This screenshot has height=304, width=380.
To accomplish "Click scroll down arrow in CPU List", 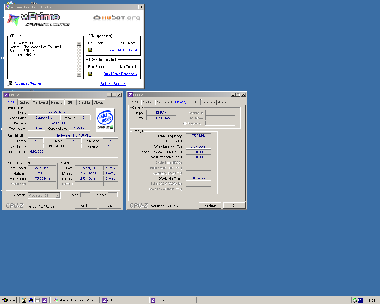I will click(79, 75).
